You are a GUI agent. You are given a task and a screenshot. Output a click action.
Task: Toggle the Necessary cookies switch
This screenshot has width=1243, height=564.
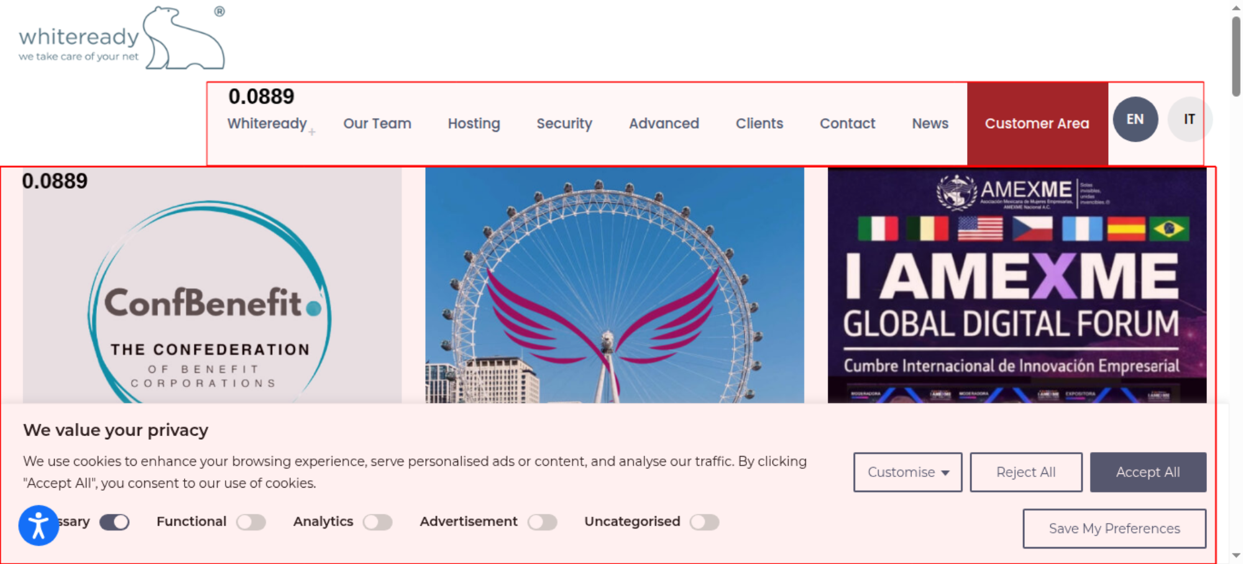pos(114,522)
